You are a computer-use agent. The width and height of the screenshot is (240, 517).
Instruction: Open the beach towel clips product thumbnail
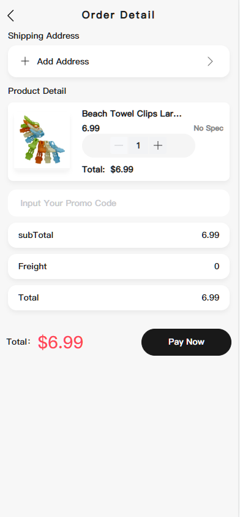(42, 142)
